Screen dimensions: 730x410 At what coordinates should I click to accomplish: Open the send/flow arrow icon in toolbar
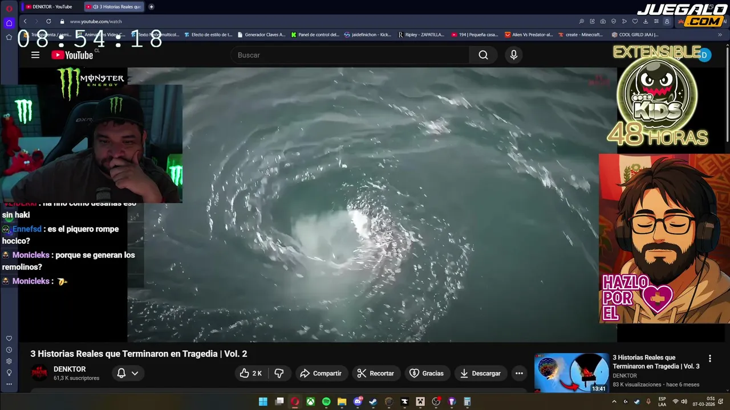pos(624,21)
